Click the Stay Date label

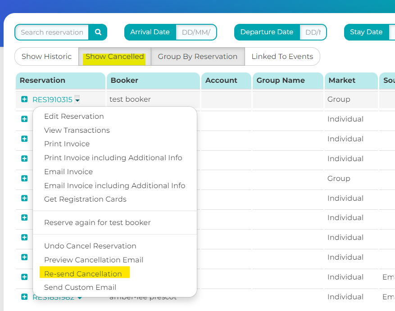366,32
